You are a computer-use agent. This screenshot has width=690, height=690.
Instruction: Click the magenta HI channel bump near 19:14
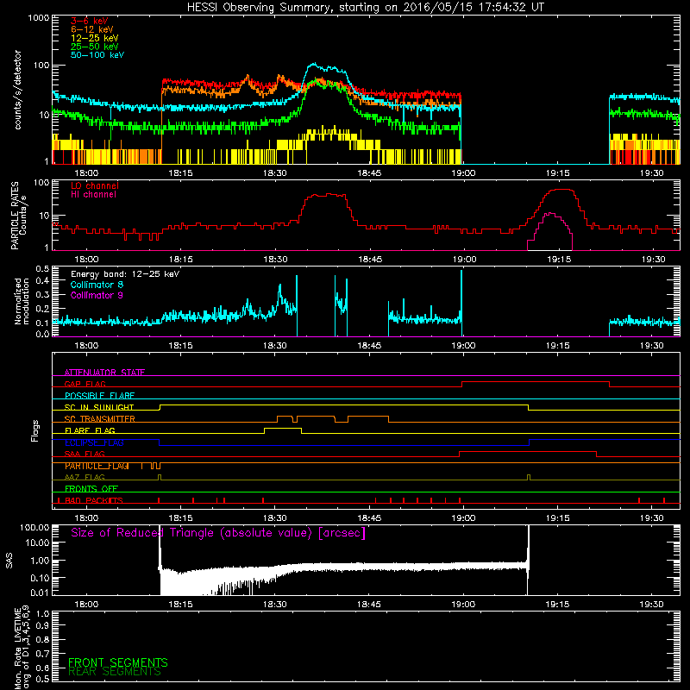tap(550, 214)
